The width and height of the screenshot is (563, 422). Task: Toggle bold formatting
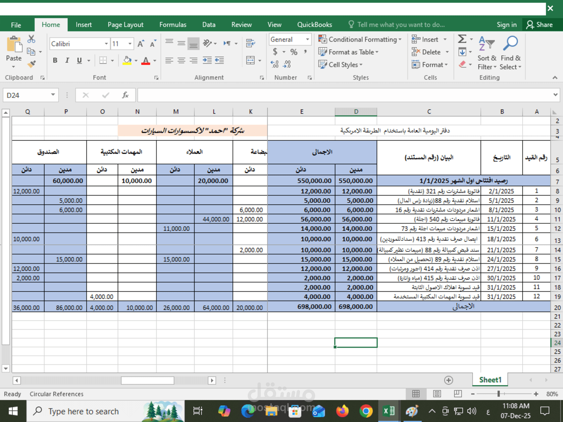click(x=55, y=60)
